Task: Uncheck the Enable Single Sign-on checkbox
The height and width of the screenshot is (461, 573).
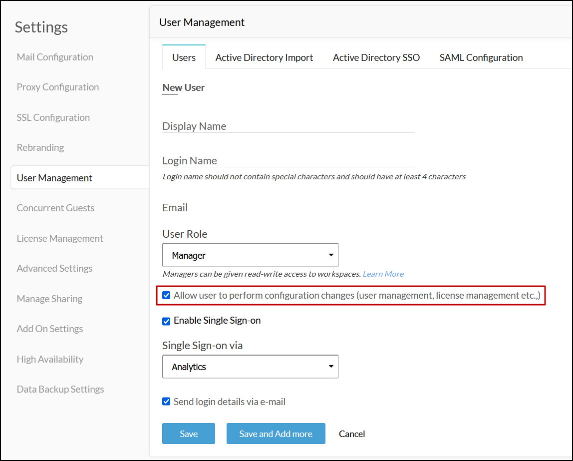Action: tap(167, 321)
